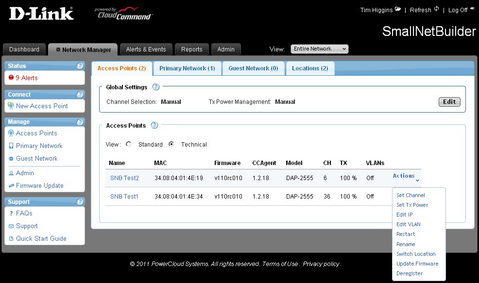This screenshot has height=283, width=479.
Task: Open the Terms of Use link
Action: [280, 264]
